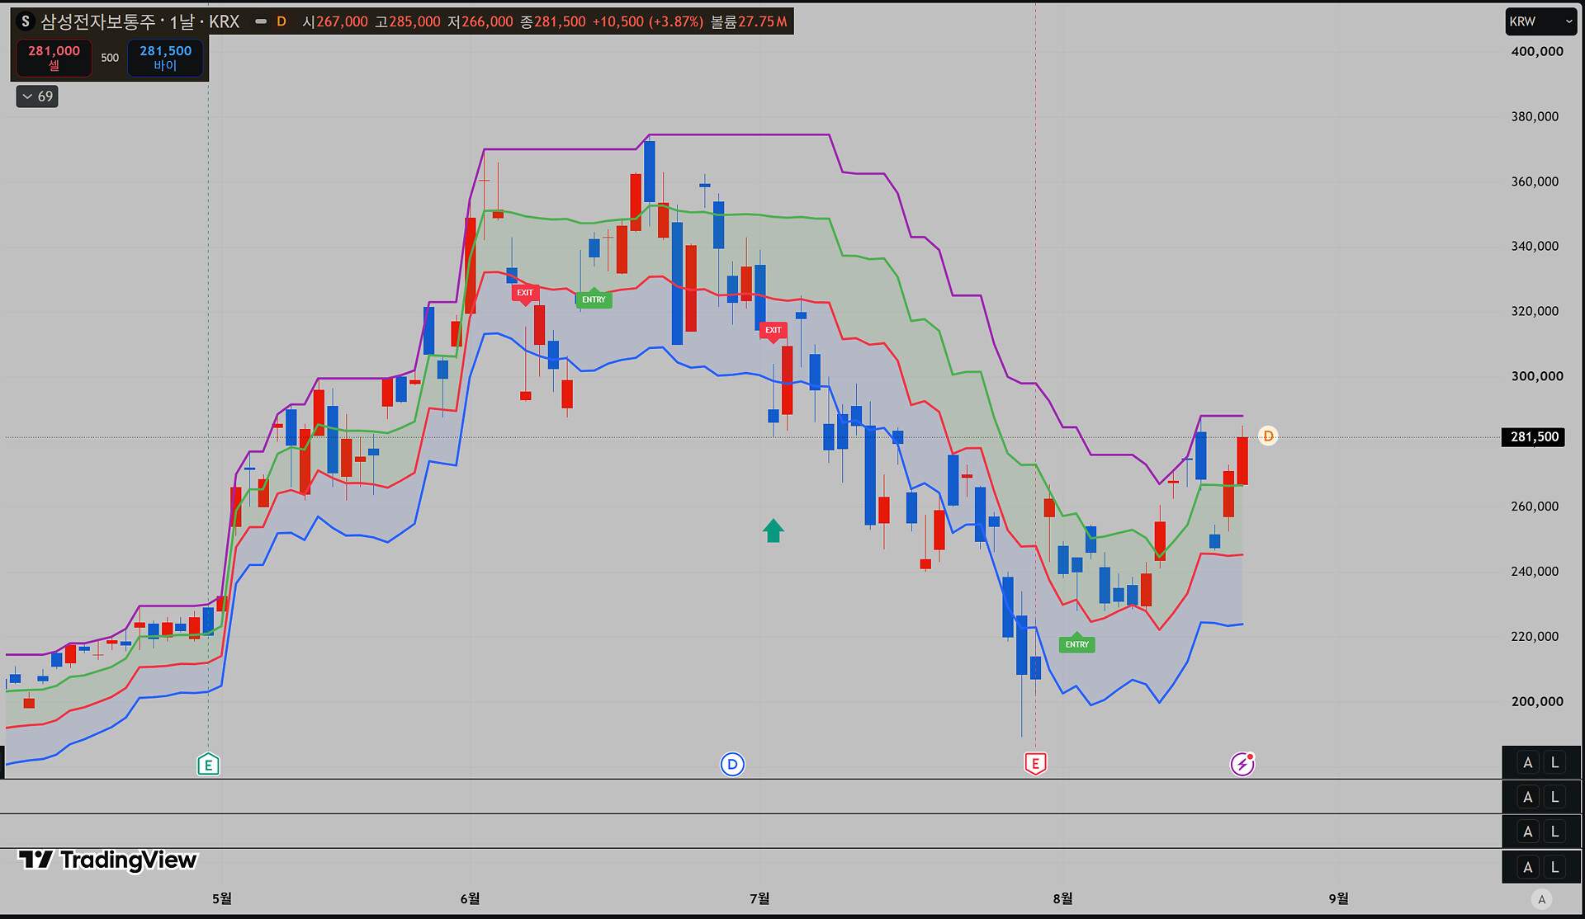Open the red E earnings marker near 8월
1585x919 pixels.
click(x=1035, y=764)
